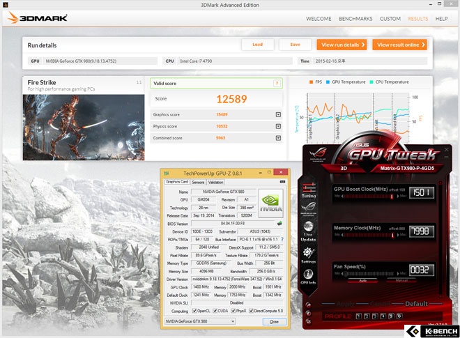This screenshot has height=338, width=460.
Task: Open the HELP tab in 3DMark
Action: click(x=441, y=19)
